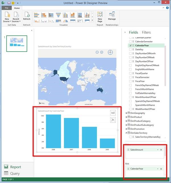
Task: Check the WeekNumberOfYear field
Action: point(130,109)
